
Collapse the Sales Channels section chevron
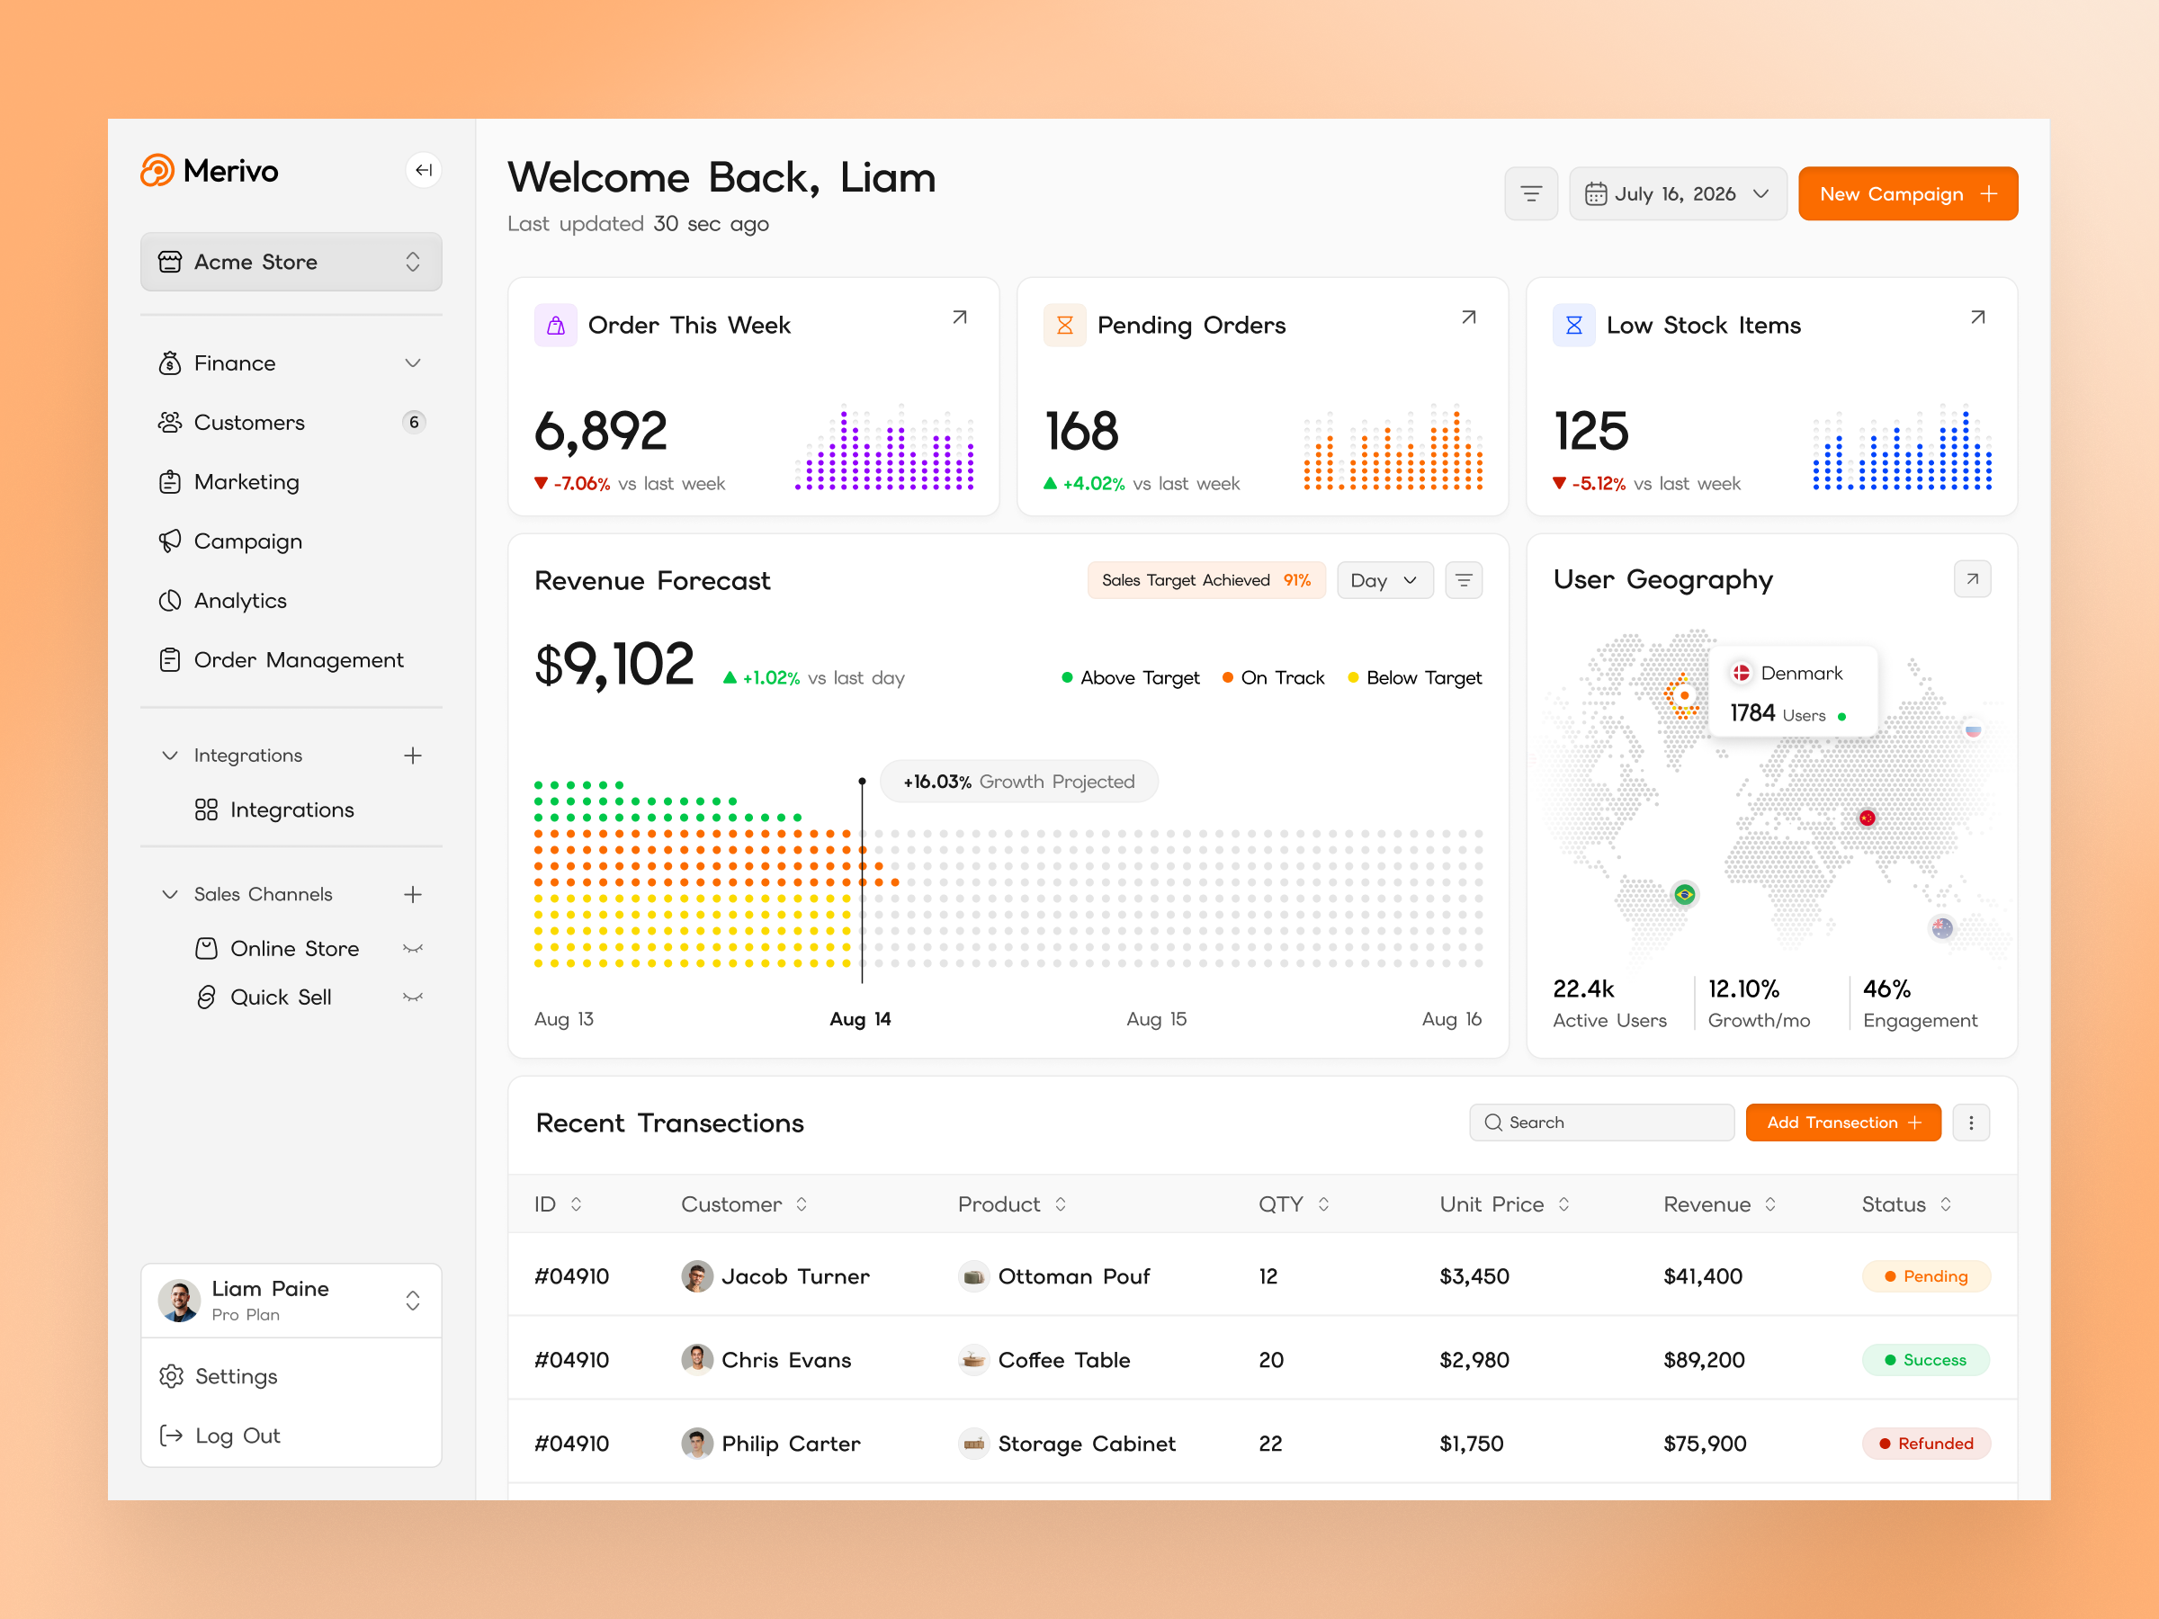[x=170, y=894]
